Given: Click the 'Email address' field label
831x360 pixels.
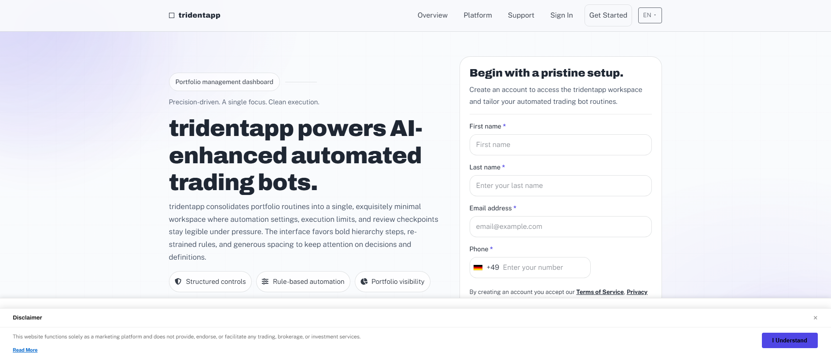Looking at the screenshot, I should (x=490, y=208).
